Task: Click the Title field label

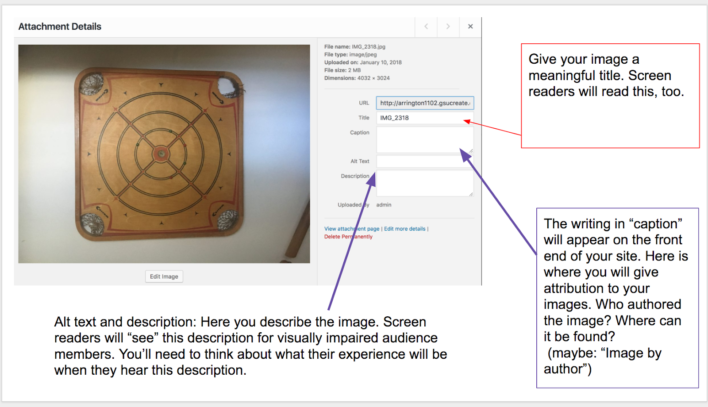Action: (364, 118)
